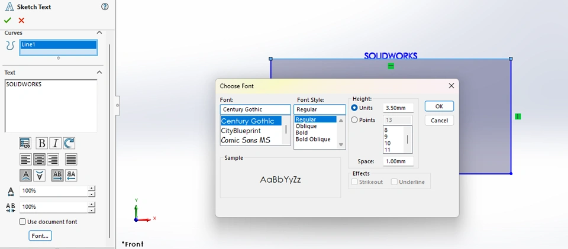Screen dimensions: 568x249
Task: Flip text vertically upside down
Action: pos(39,176)
